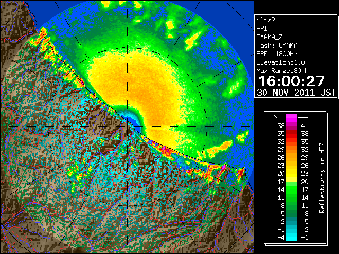The image size is (339, 254).
Task: Click the vertical "Reflectivity in dBZ" label
Action: coord(322,178)
